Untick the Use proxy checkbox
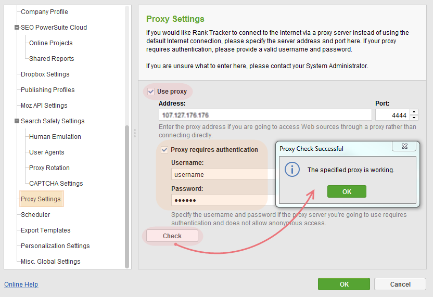 151,92
